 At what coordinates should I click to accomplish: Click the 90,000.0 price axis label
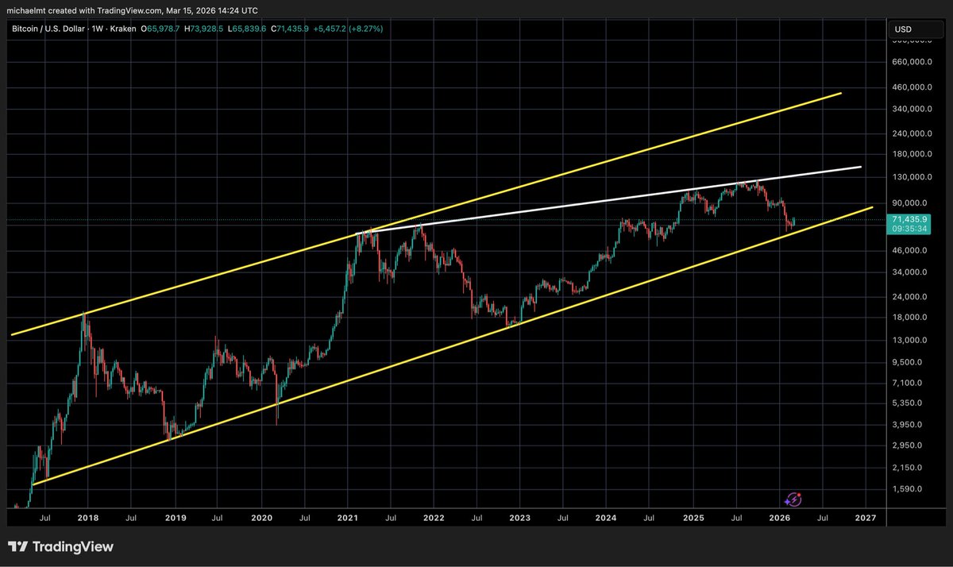pos(910,202)
